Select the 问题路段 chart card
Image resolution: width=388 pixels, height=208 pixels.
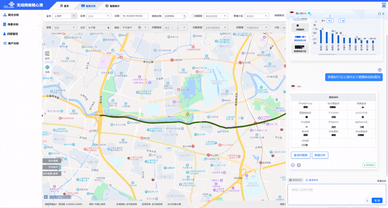point(300,27)
